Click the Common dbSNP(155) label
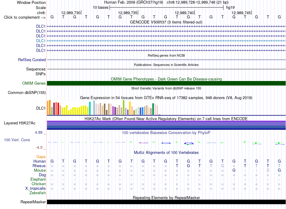This screenshot has width=286, height=209. click(x=27, y=92)
